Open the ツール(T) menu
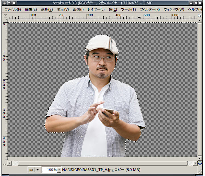 tap(129, 9)
